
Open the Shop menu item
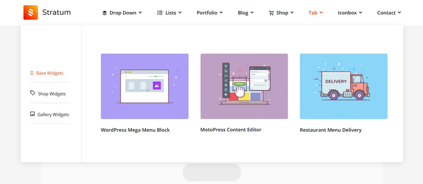tap(282, 13)
